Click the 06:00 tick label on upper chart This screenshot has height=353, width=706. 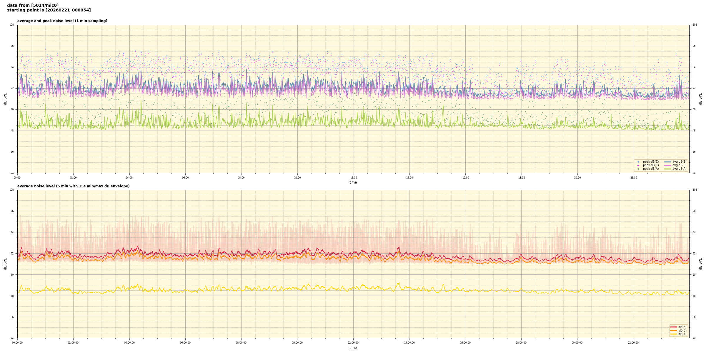click(185, 178)
